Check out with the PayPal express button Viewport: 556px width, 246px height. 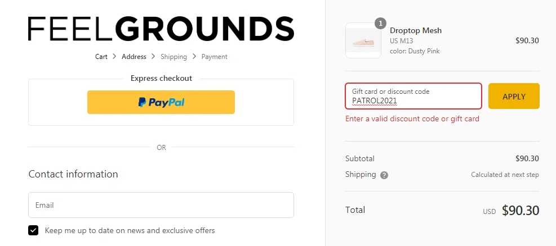click(x=161, y=102)
